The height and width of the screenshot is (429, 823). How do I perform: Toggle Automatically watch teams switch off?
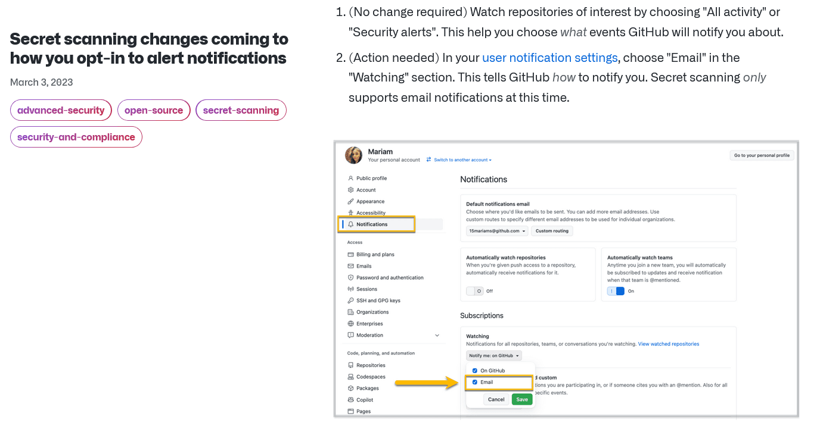[616, 291]
